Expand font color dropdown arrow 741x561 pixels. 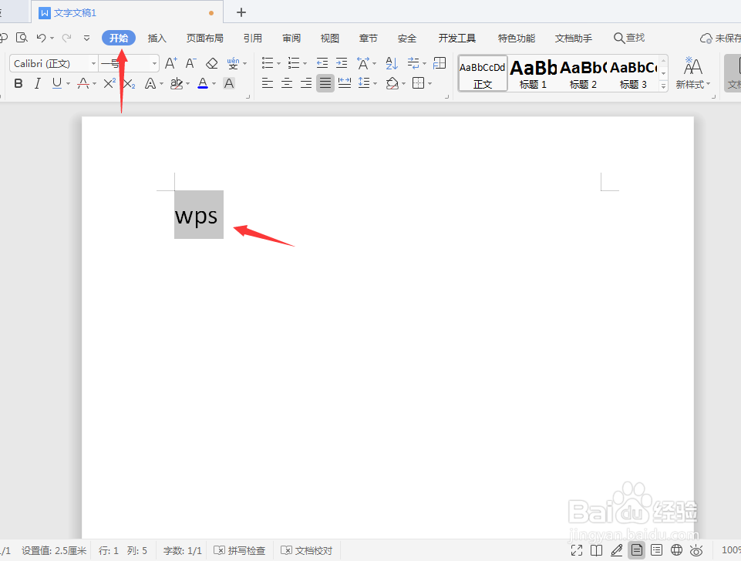point(214,84)
